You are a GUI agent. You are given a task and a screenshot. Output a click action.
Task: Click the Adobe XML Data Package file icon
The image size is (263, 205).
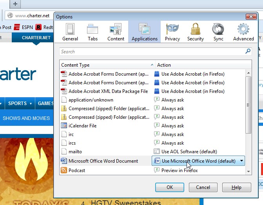[64, 91]
